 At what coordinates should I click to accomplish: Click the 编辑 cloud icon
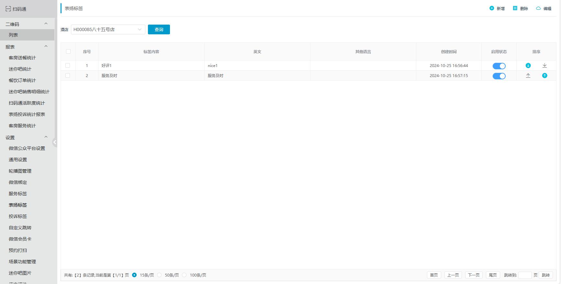pos(538,8)
